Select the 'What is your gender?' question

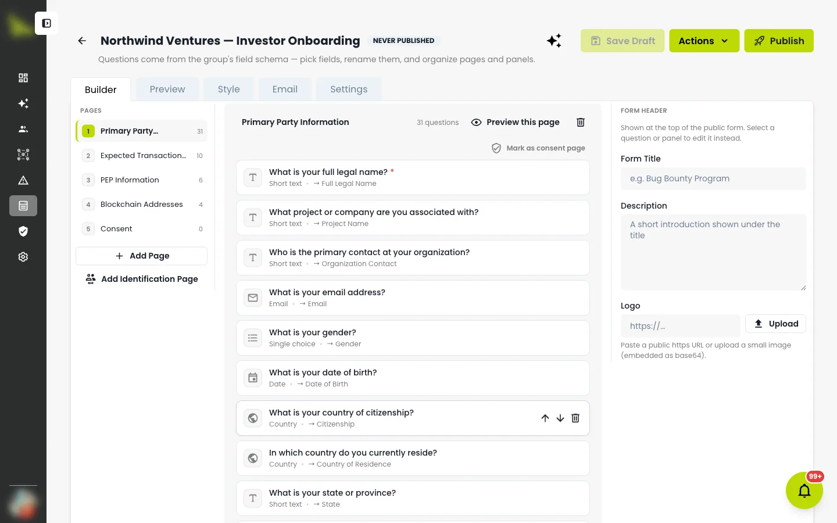click(413, 338)
